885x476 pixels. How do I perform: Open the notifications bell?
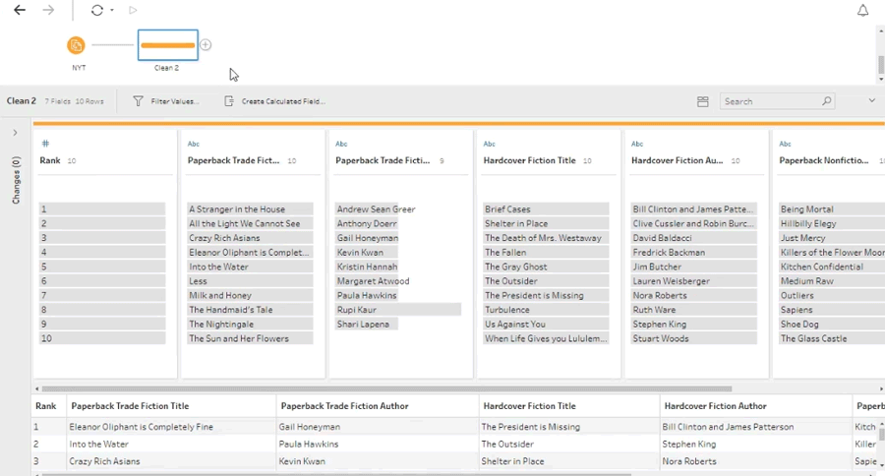(862, 11)
